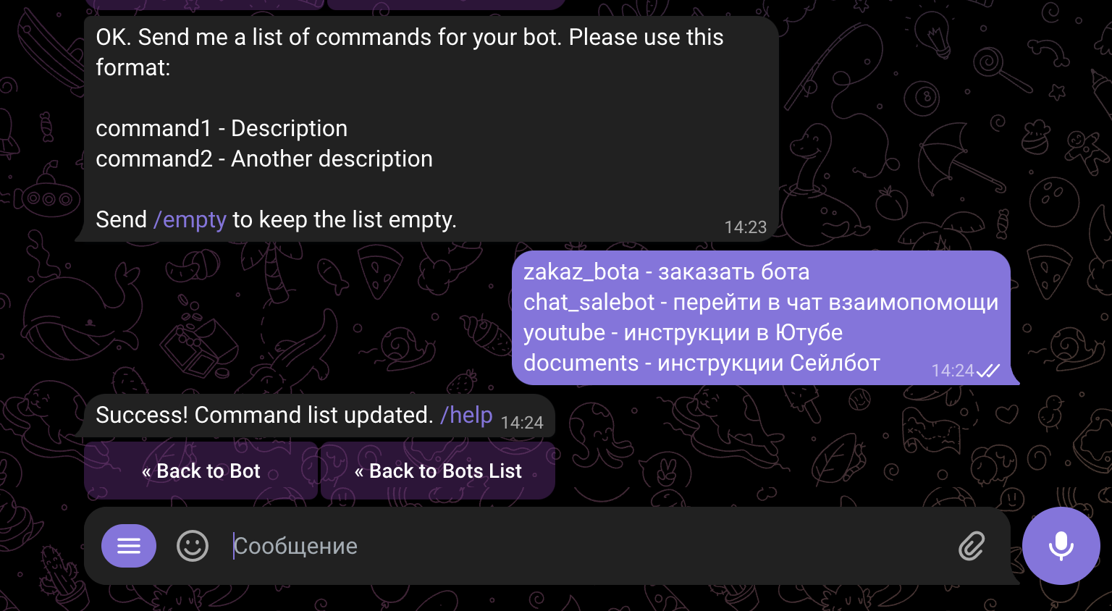Focus the "Сообщение" message input field

(x=579, y=546)
